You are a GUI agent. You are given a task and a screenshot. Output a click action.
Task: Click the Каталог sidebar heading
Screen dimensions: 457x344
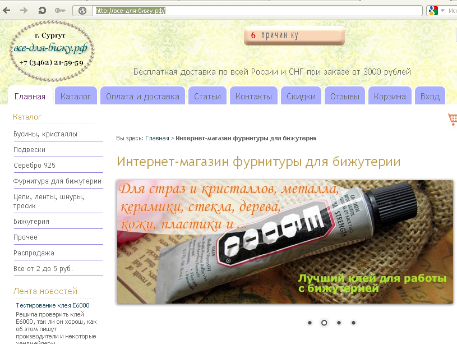coord(27,117)
